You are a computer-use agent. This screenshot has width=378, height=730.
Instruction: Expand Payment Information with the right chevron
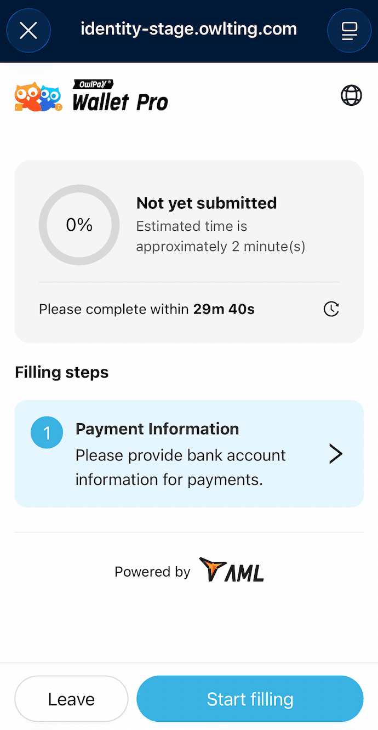point(335,454)
